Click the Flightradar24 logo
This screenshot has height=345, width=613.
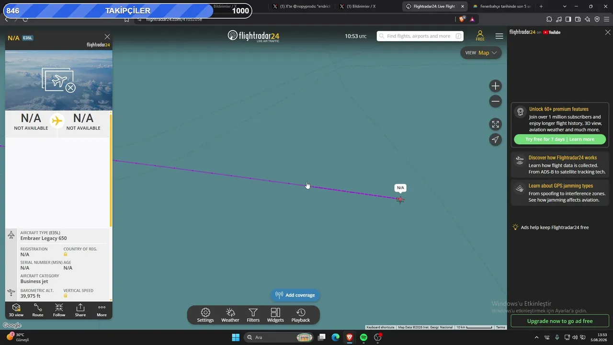253,36
